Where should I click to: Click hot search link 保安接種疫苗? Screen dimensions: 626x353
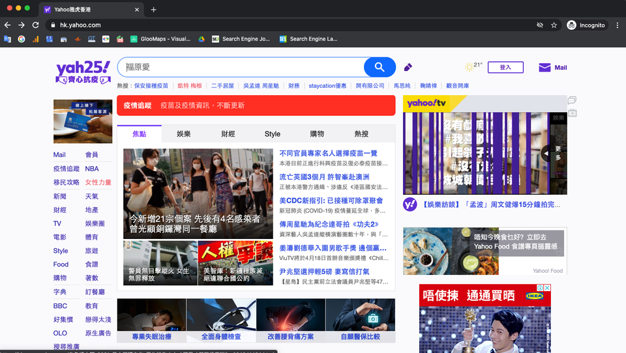coord(151,86)
